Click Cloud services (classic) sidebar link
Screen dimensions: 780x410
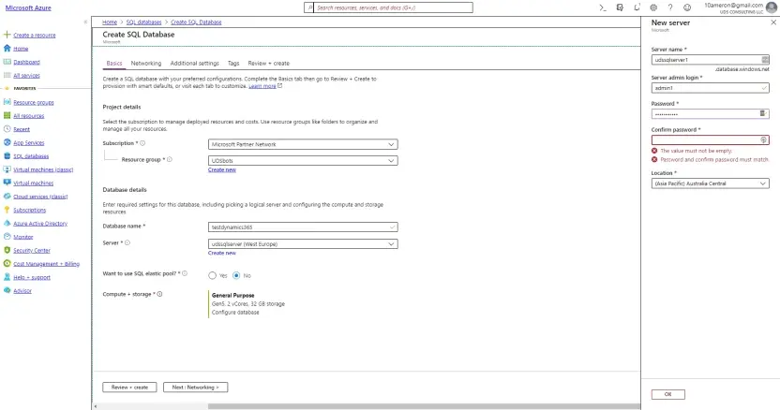tap(40, 197)
